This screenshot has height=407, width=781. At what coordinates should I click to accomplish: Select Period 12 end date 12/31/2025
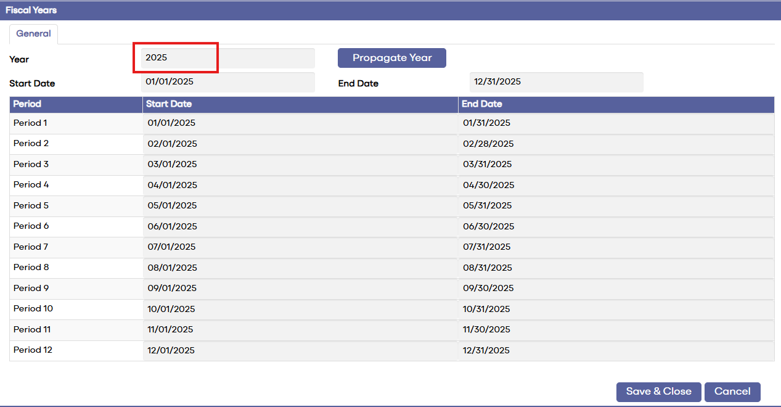click(616, 350)
